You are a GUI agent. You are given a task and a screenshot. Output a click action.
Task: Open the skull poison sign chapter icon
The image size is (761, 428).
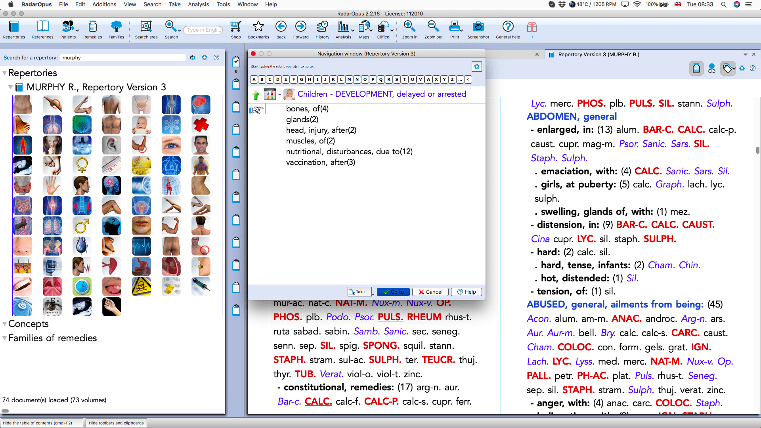[x=141, y=287]
